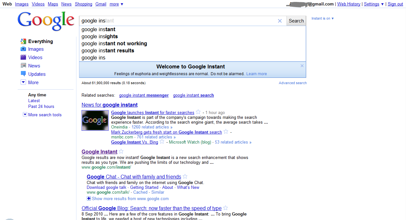Screen dimensions: 406x220
Task: Open the 'Instant is on' dropdown
Action: coord(323,19)
